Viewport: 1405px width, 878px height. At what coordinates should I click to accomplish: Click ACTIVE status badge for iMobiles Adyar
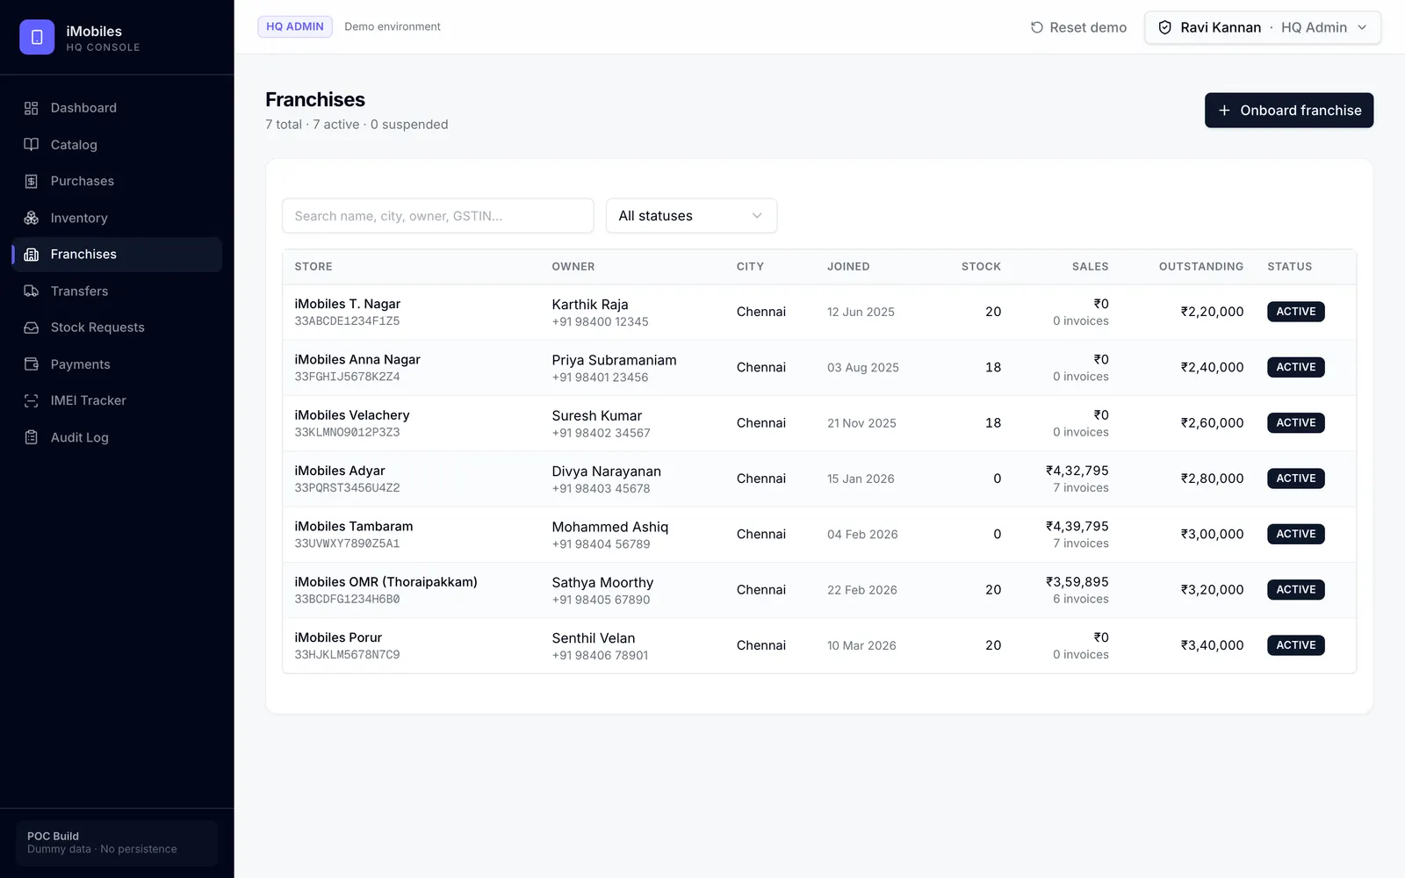click(1296, 479)
